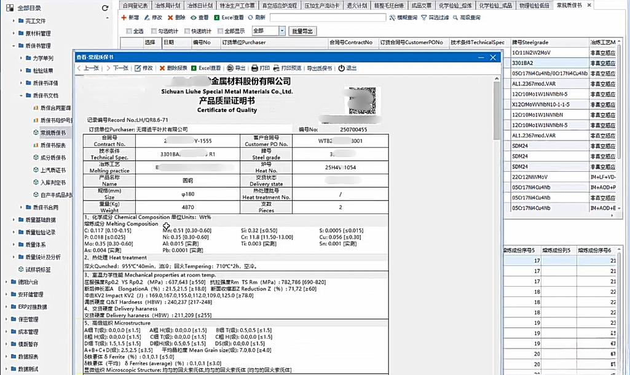The width and height of the screenshot is (630, 375).
Task: Click the certificate dialog vertical scrollbar
Action: [x=497, y=110]
